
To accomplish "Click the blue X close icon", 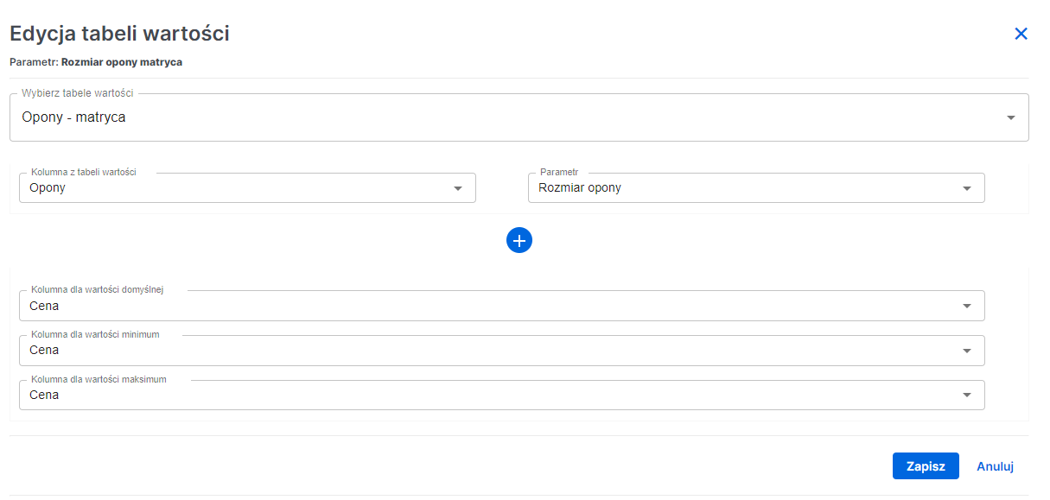I will tap(1021, 34).
